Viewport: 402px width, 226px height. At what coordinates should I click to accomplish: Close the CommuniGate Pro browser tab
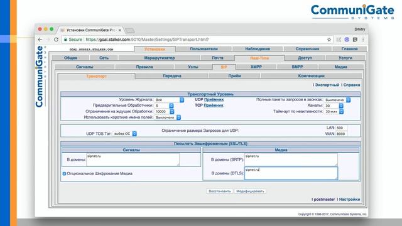119,30
